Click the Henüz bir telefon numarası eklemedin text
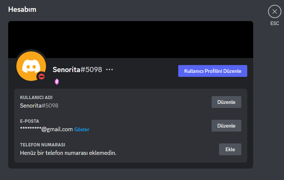Image resolution: width=284 pixels, height=180 pixels. [68, 152]
